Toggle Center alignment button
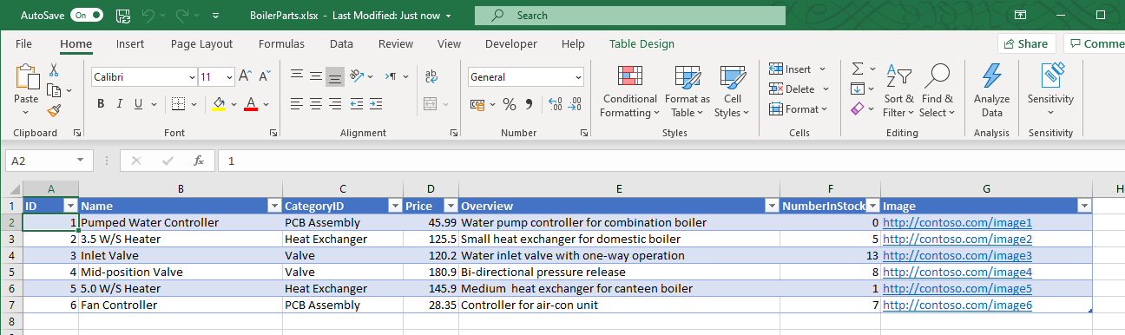The height and width of the screenshot is (335, 1125). coord(316,104)
